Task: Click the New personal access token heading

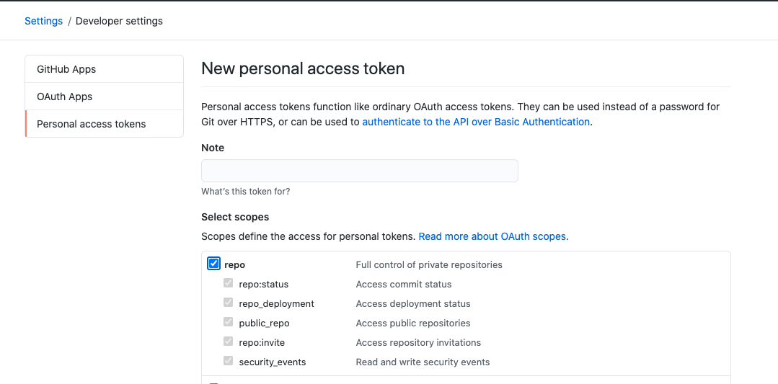Action: (x=303, y=68)
